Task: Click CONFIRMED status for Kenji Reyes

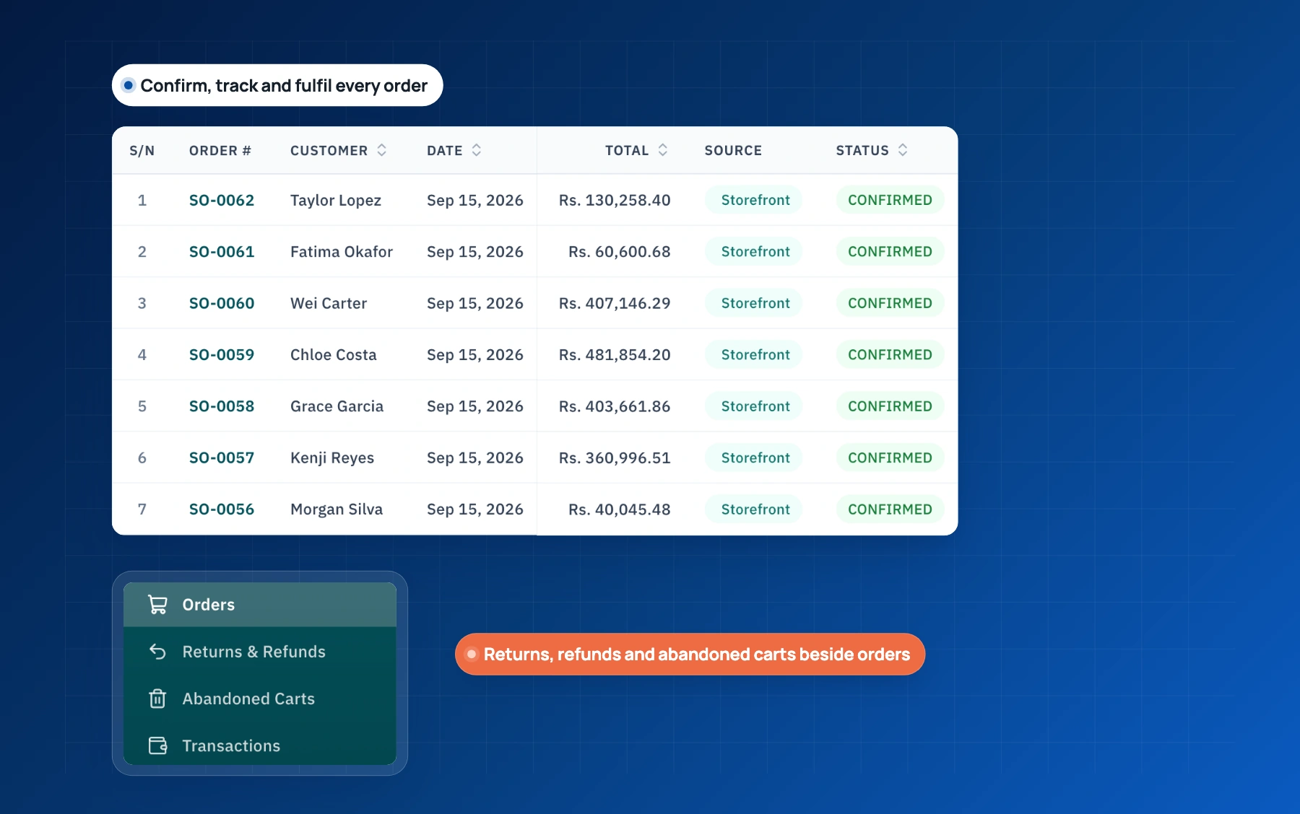Action: [890, 458]
